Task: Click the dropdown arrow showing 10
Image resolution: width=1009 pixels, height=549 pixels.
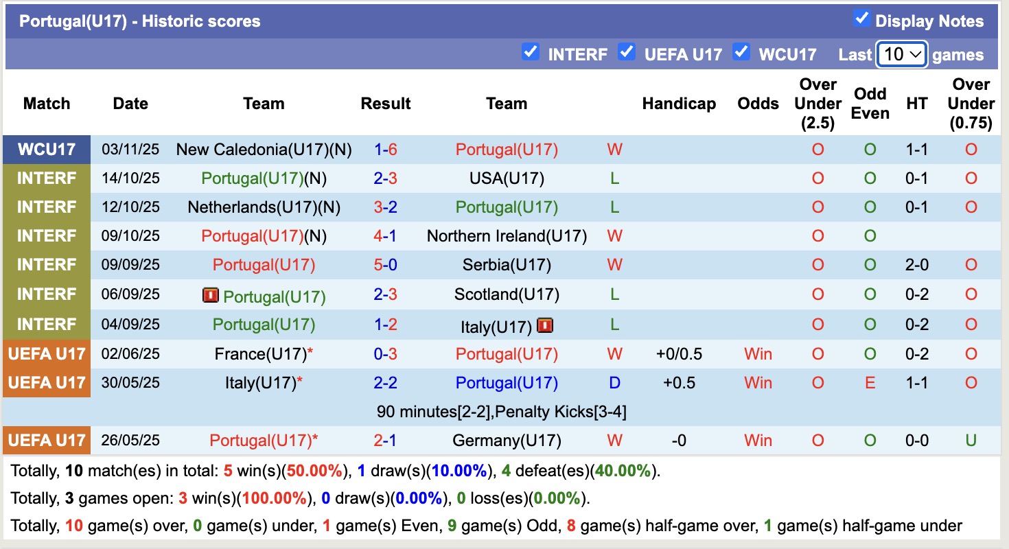Action: (x=916, y=54)
